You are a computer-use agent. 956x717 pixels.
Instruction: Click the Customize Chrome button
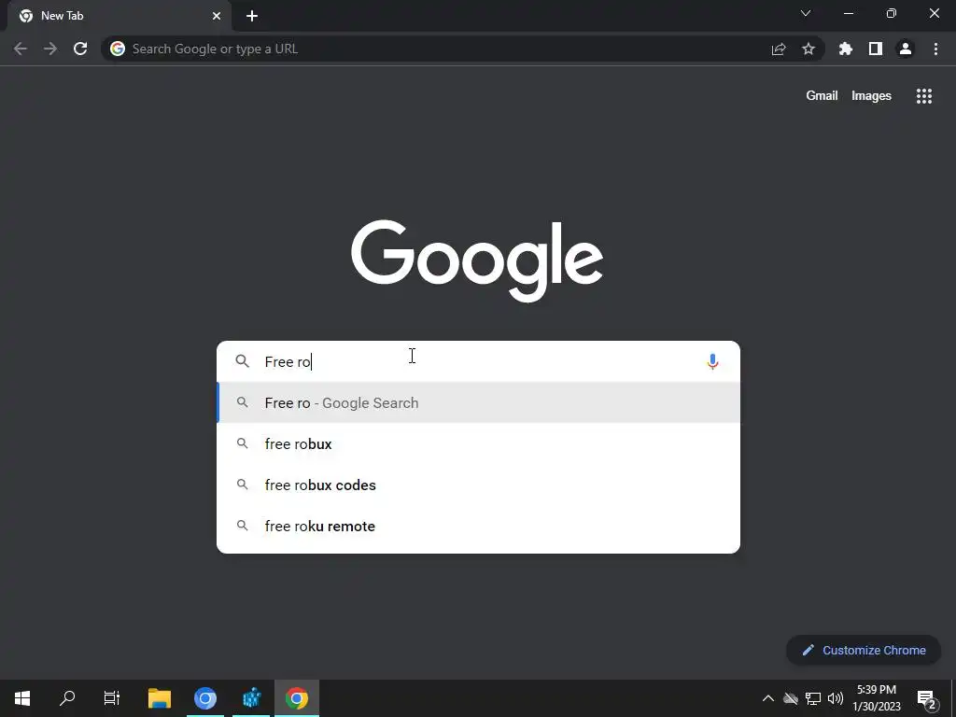(x=864, y=650)
